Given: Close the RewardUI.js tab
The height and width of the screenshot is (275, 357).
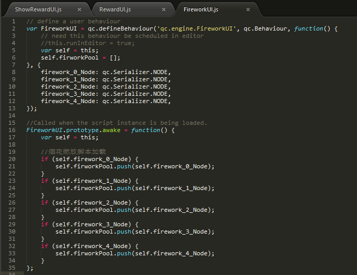Looking at the screenshot, I should click(x=163, y=9).
